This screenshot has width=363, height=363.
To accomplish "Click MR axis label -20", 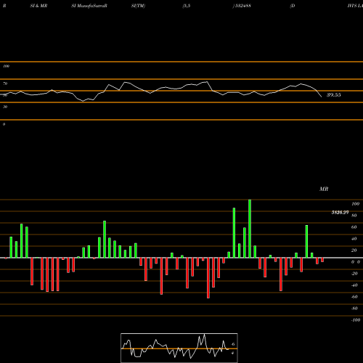I will (x=354, y=274).
